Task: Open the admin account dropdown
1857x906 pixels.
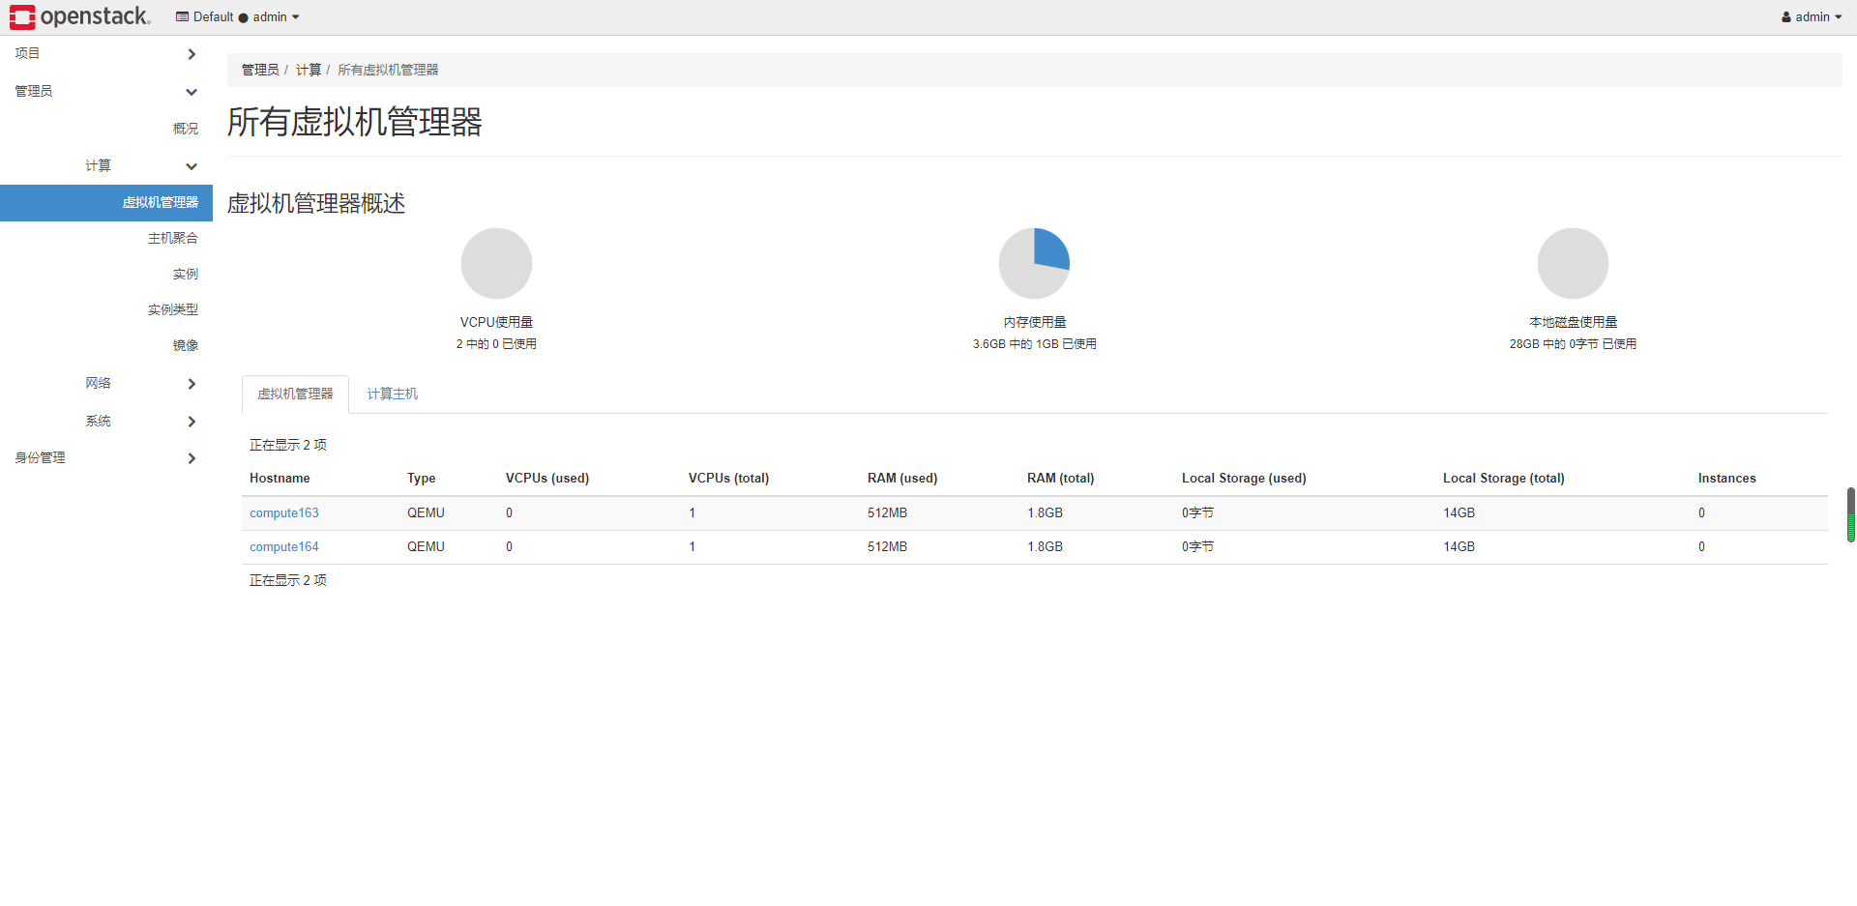Action: coord(1811,16)
